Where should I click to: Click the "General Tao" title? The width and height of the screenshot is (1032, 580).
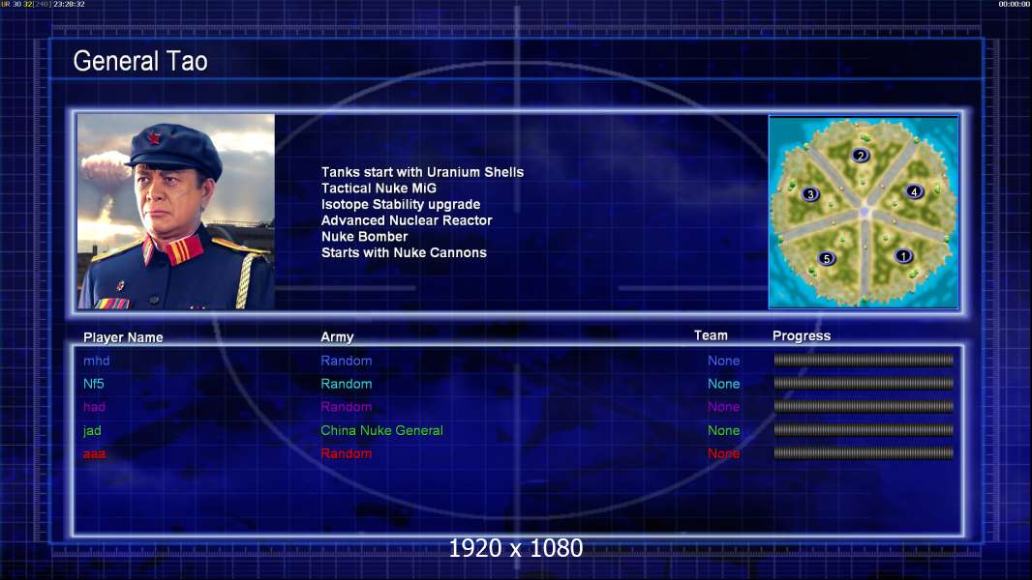click(140, 61)
